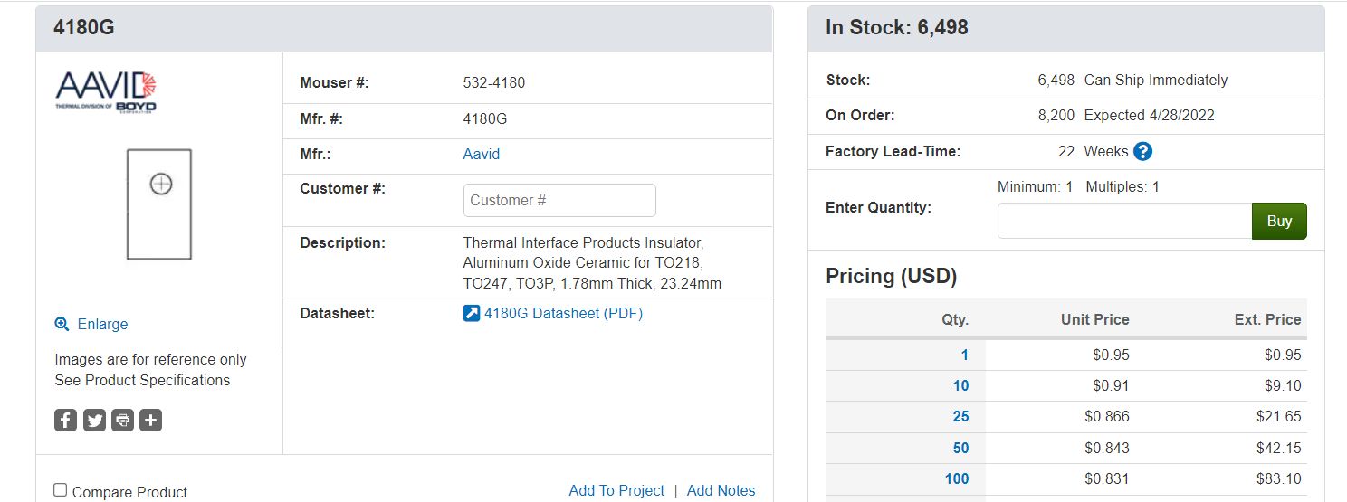
Task: Click the Qty. column header
Action: pos(955,319)
